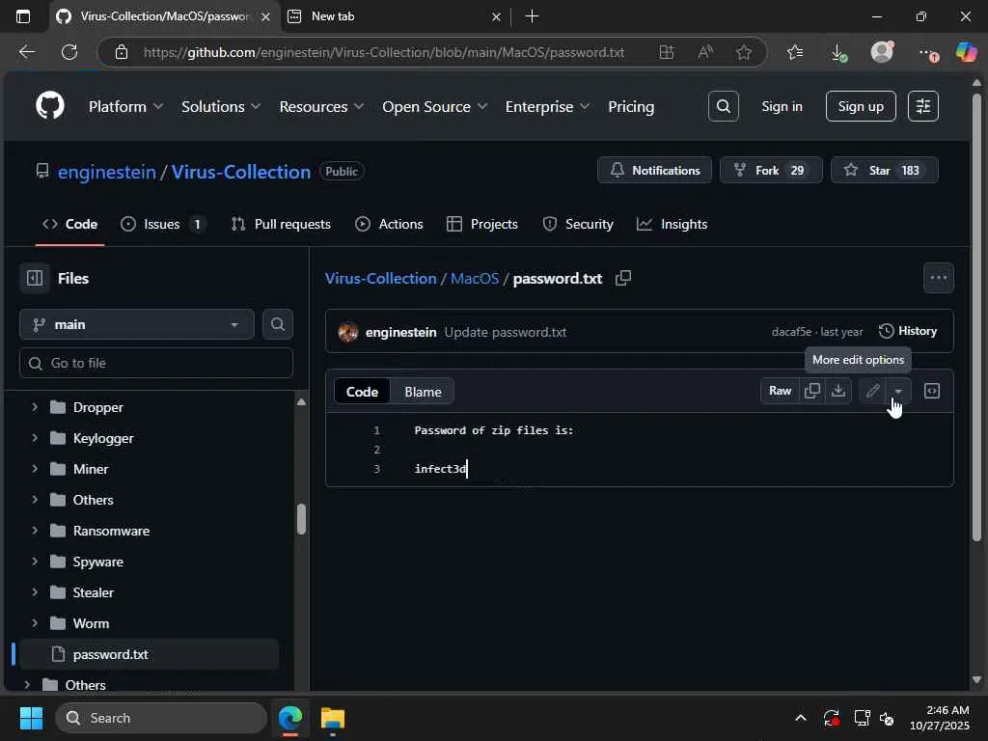Collapse file tree panel icon next to Files
Screen dimensions: 988x741
coord(35,278)
